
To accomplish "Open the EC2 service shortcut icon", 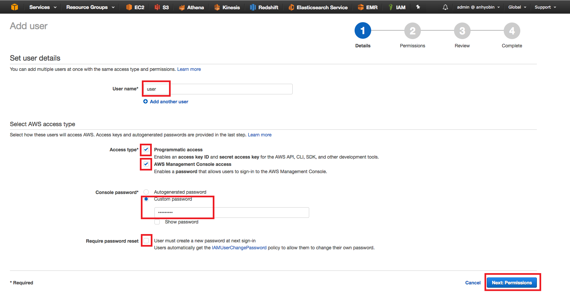I will [x=129, y=7].
